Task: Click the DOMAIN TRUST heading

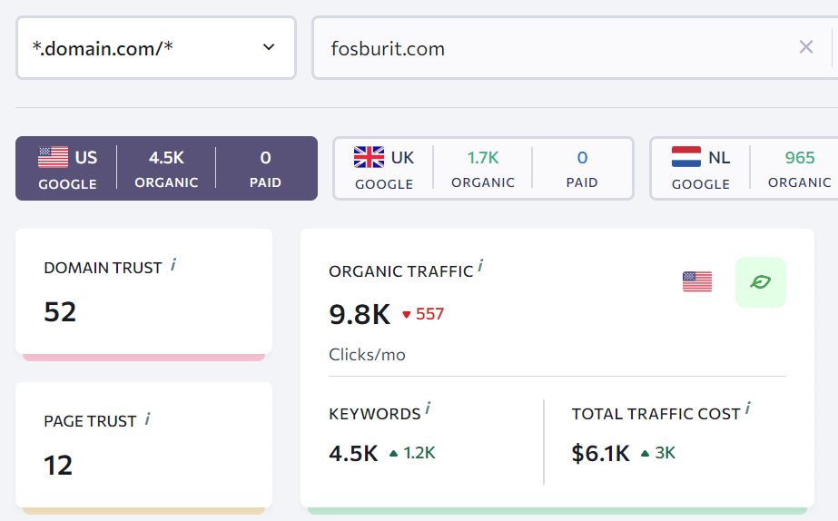Action: pyautogui.click(x=103, y=268)
